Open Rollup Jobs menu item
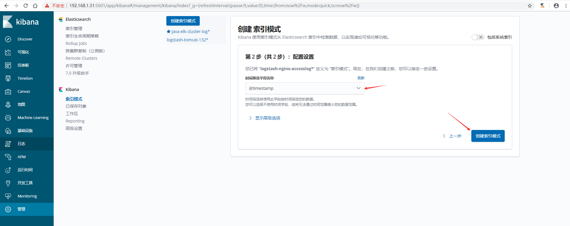Image resolution: width=570 pixels, height=226 pixels. [76, 43]
